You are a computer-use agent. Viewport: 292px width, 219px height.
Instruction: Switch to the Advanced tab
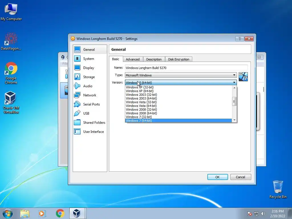[x=133, y=59]
